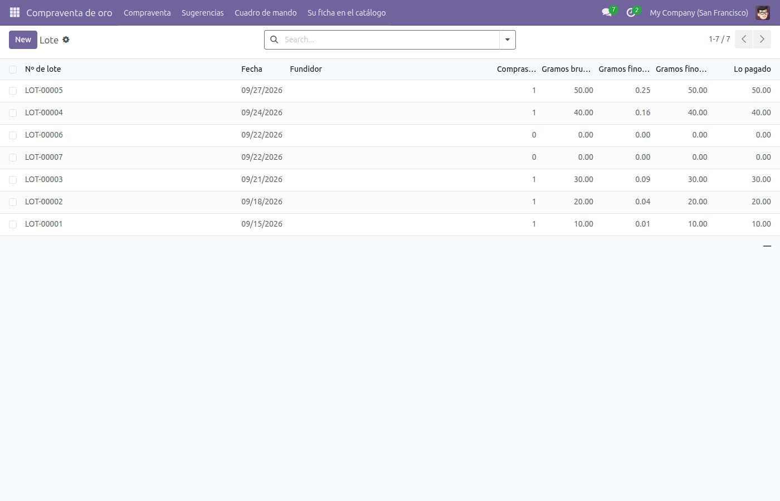Sort by Compras column header
Screen dimensions: 780x501
(516, 69)
